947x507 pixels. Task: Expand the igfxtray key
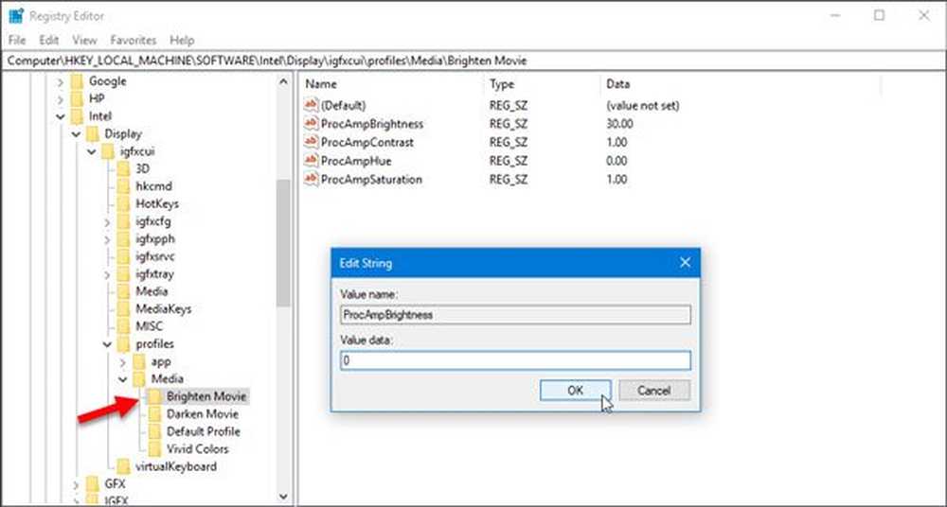(108, 274)
